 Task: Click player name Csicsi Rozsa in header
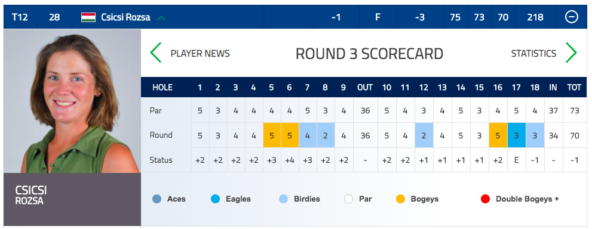click(x=125, y=17)
